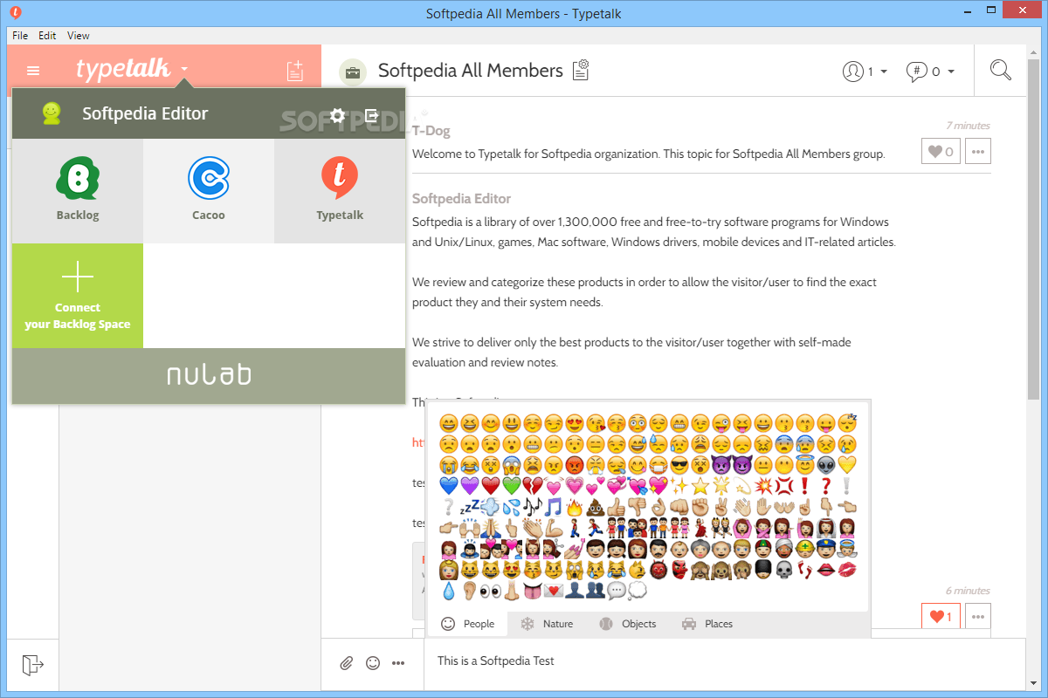
Task: Insert the police officer emoji
Action: tap(826, 548)
